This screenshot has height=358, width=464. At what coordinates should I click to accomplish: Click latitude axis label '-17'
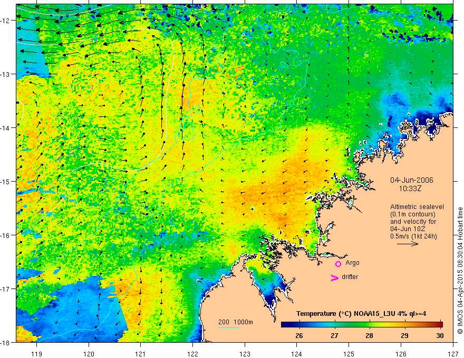click(x=5, y=289)
